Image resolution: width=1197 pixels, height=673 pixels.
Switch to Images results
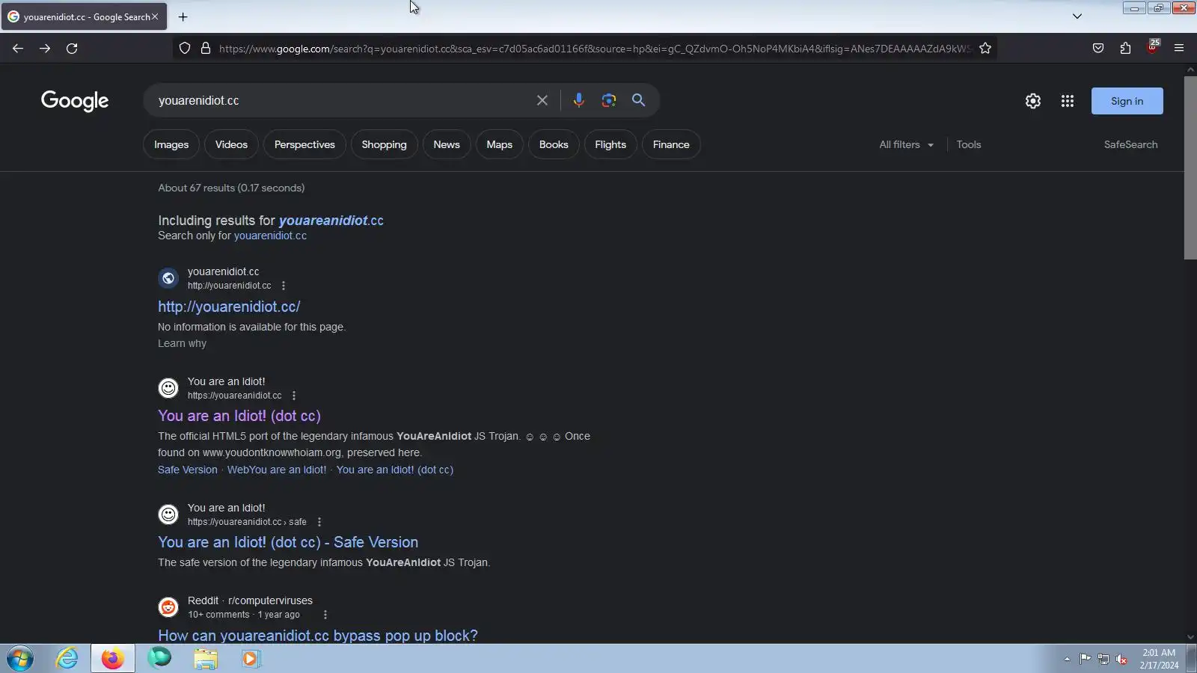tap(171, 145)
